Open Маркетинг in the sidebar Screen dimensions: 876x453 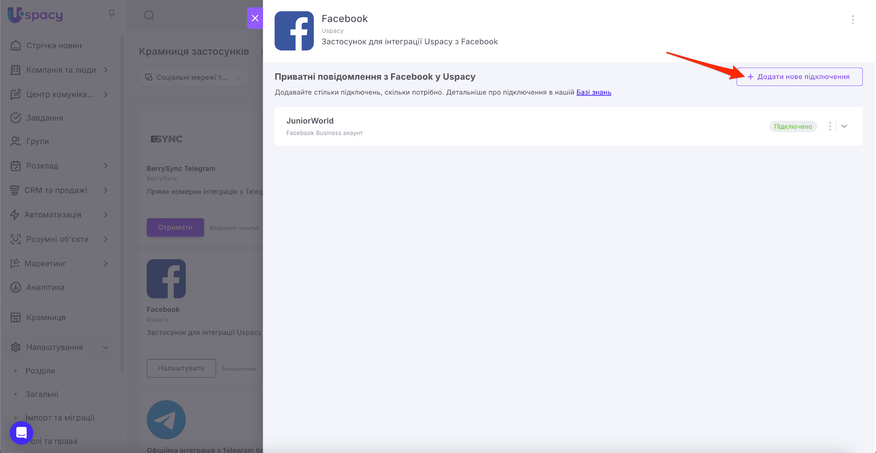45,264
